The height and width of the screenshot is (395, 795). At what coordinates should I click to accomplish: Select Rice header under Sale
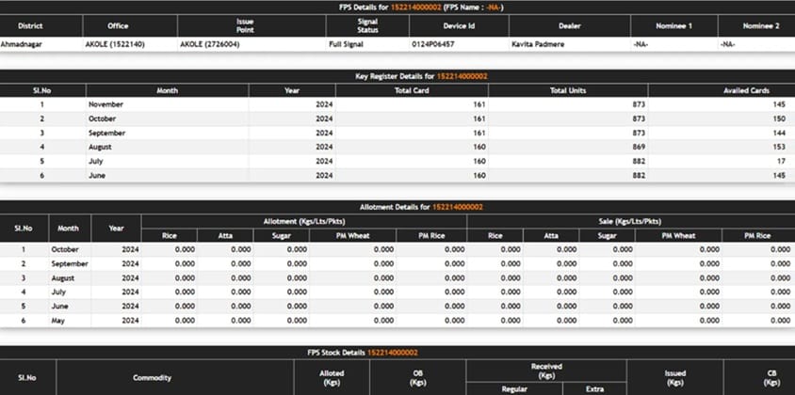[x=495, y=235]
